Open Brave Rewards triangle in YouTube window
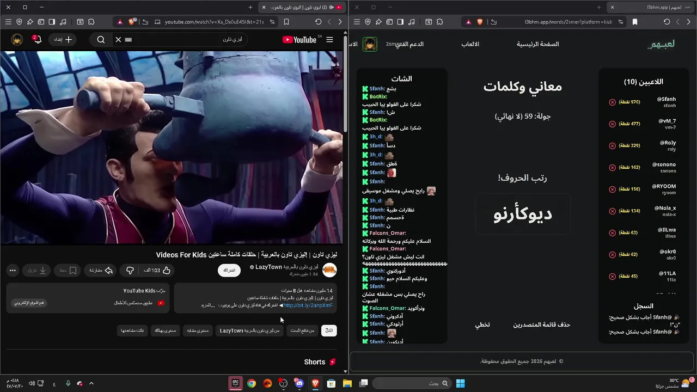Viewport: 697px width, 392px height. [x=119, y=22]
